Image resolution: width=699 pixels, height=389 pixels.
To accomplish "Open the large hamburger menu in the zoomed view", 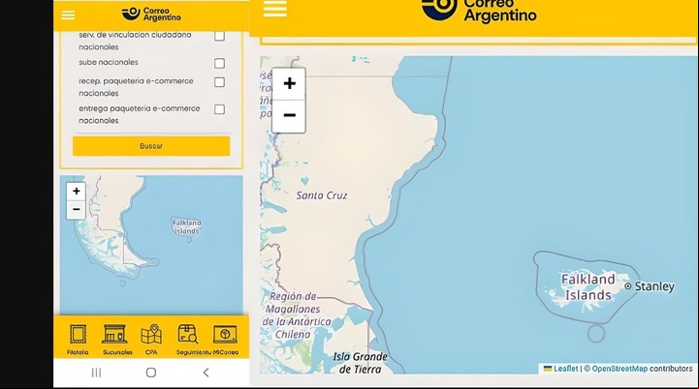I will (275, 8).
